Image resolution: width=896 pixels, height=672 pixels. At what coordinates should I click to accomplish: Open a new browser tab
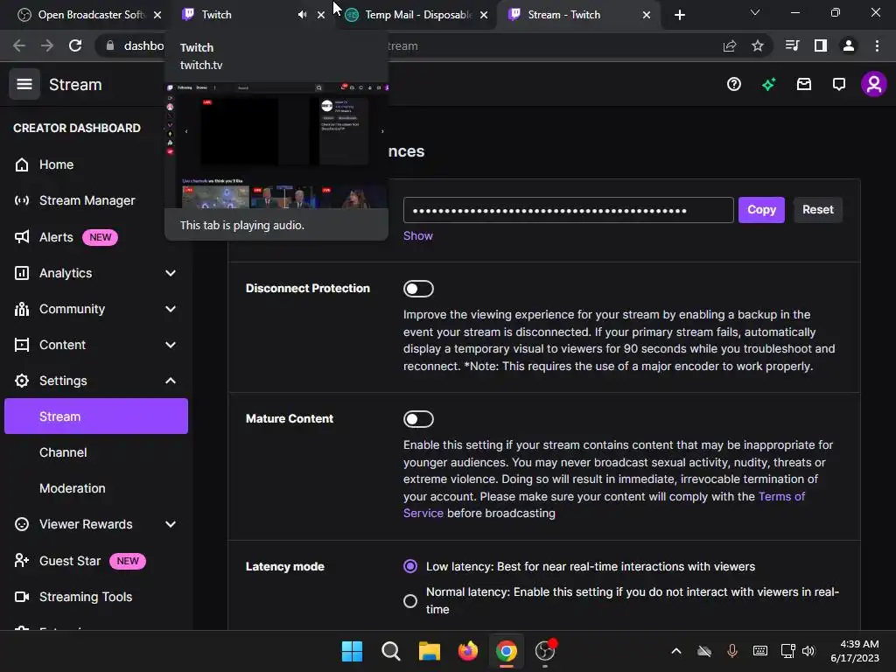(679, 15)
